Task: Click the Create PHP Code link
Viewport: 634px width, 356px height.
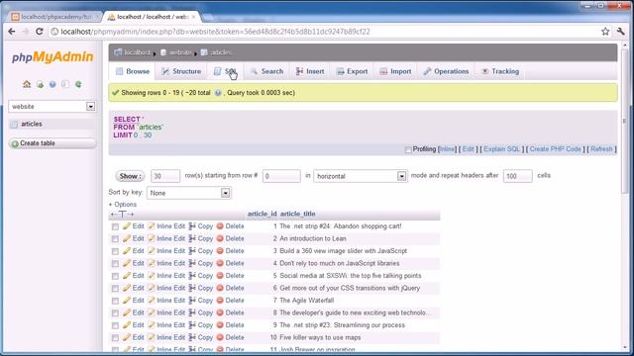Action: pyautogui.click(x=555, y=149)
